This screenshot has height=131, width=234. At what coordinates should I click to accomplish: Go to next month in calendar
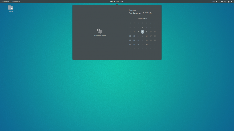pos(155,19)
